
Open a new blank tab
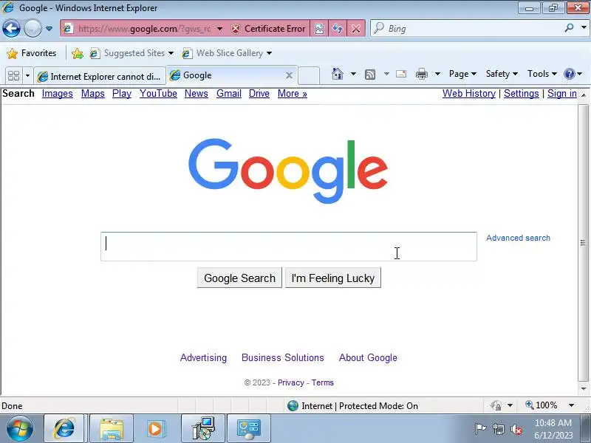pyautogui.click(x=309, y=76)
